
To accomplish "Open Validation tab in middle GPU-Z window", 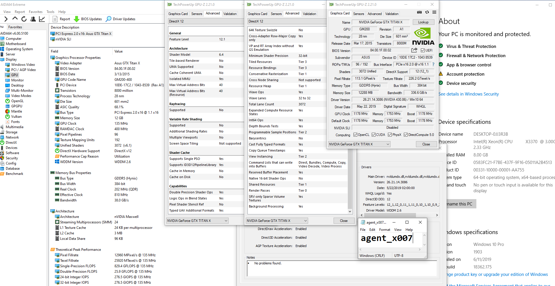I will pos(309,14).
